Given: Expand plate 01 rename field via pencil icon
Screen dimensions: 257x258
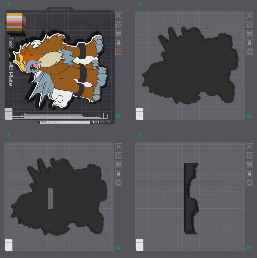Looking at the screenshot, I should pos(9,4).
